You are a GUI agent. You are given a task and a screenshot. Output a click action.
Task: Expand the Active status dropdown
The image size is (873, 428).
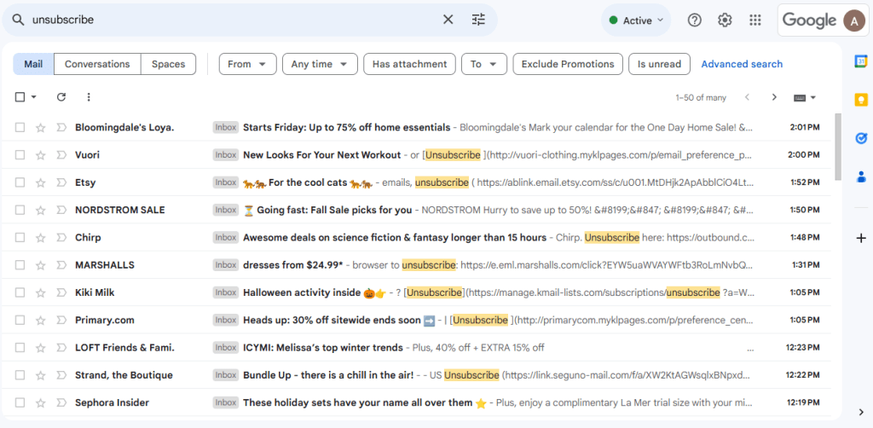(636, 20)
